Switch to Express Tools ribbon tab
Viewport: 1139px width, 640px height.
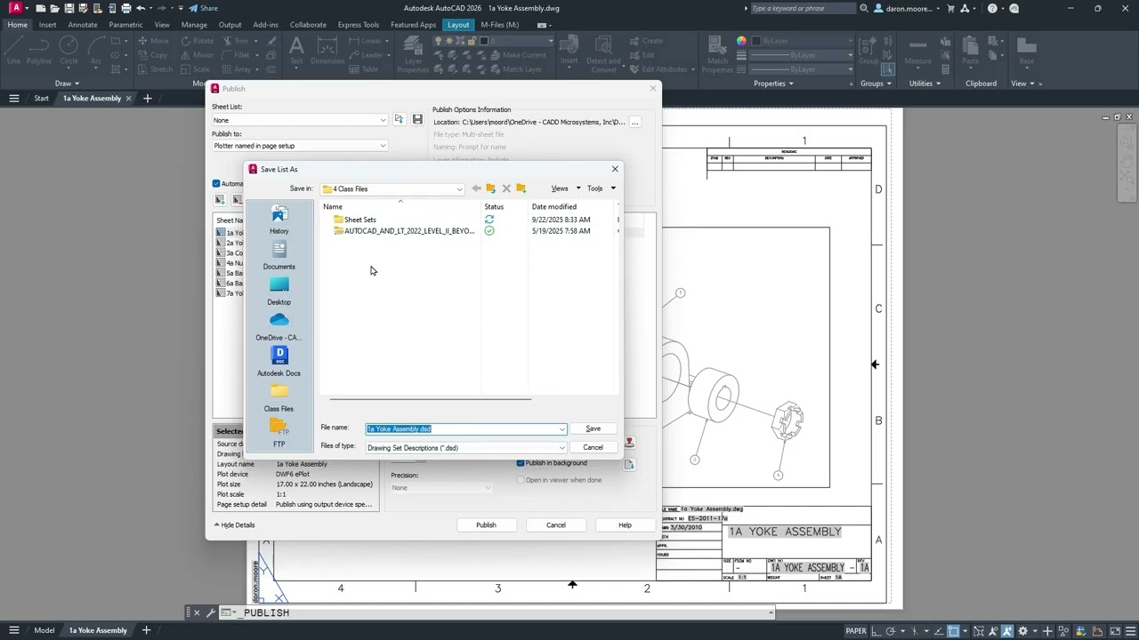358,25
